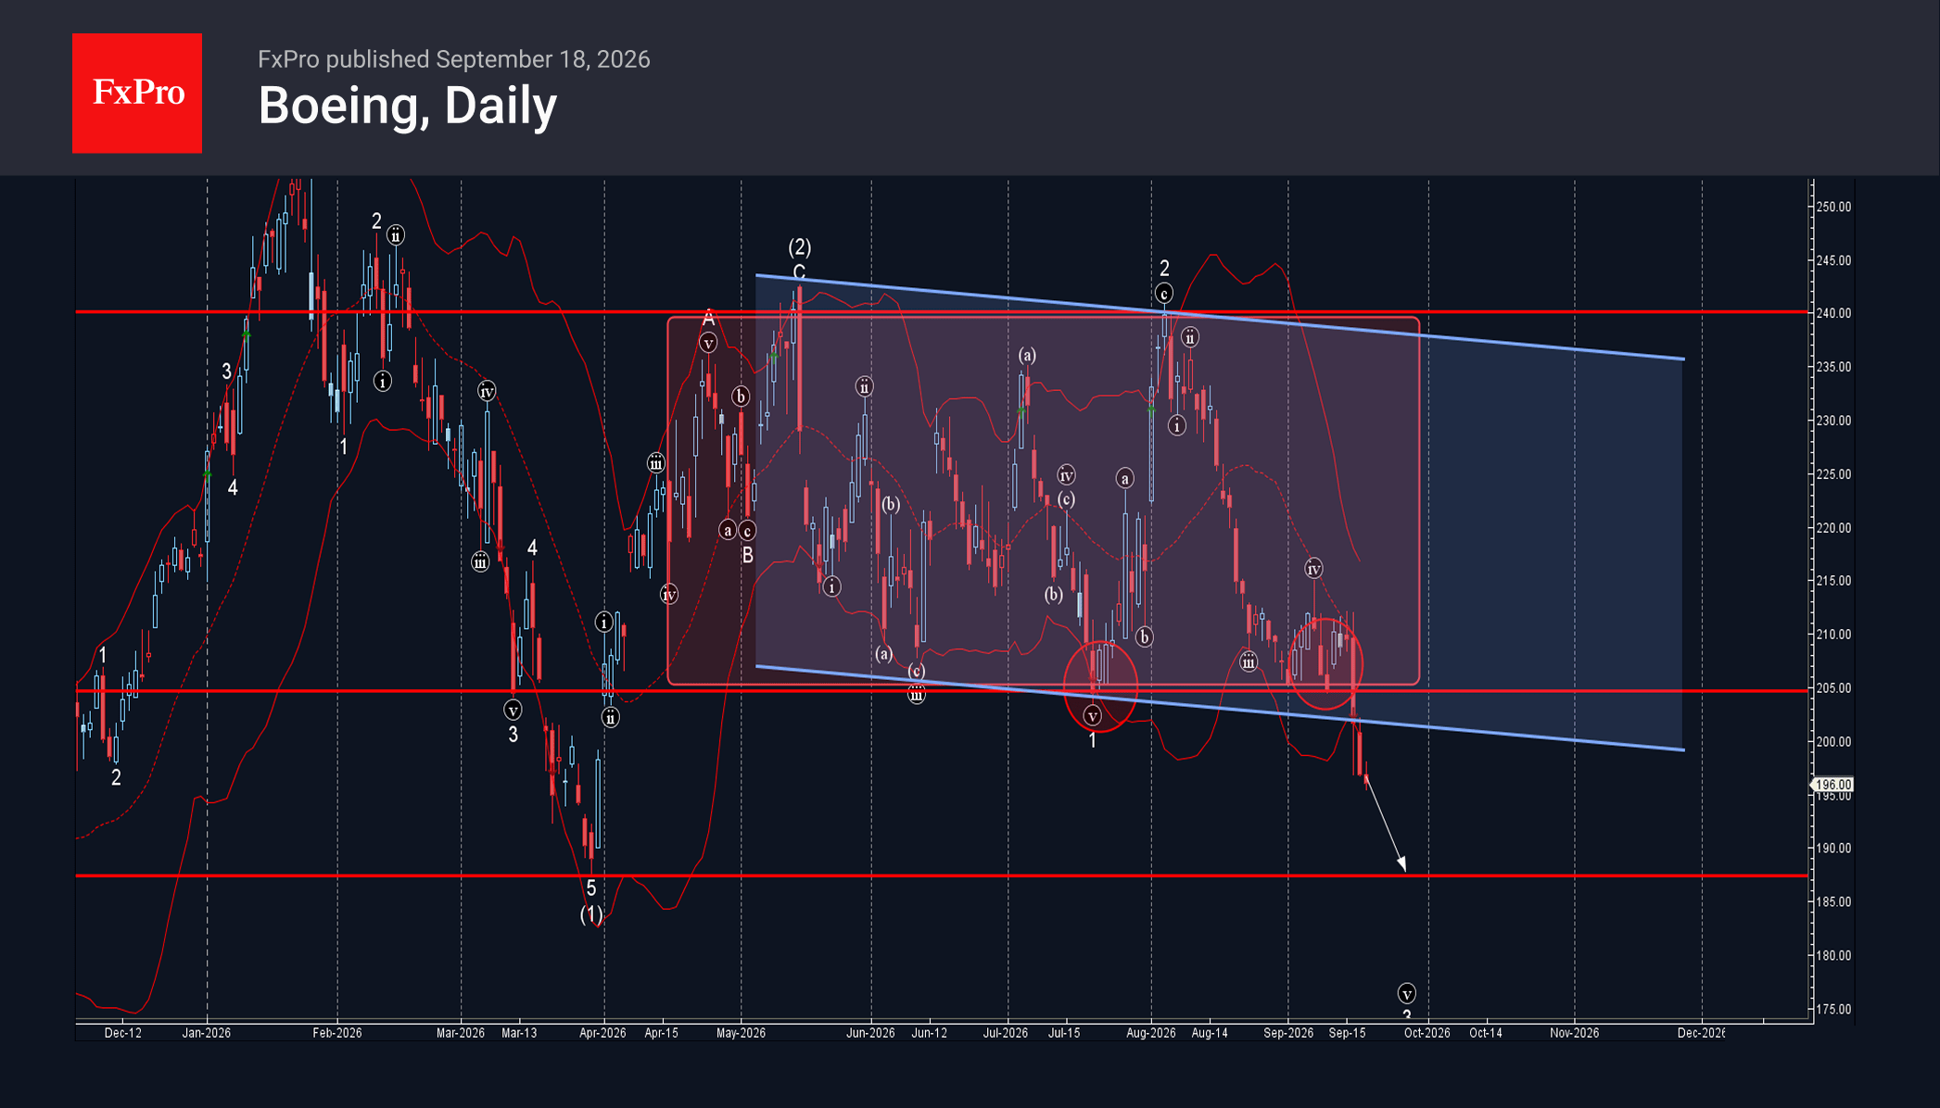The width and height of the screenshot is (1940, 1108).
Task: Click the Jul-2026 date label
Action: [x=1006, y=1033]
